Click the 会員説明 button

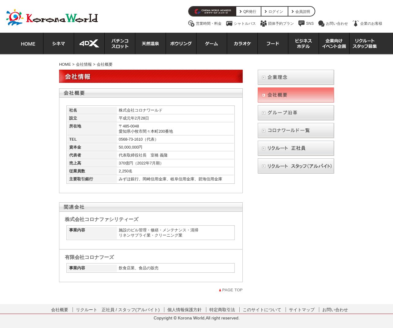(x=301, y=11)
